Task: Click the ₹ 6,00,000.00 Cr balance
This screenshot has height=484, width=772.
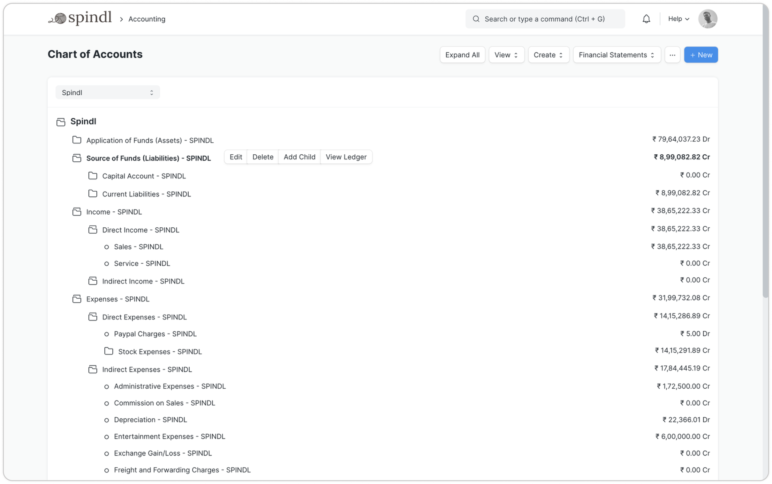Action: pos(682,436)
